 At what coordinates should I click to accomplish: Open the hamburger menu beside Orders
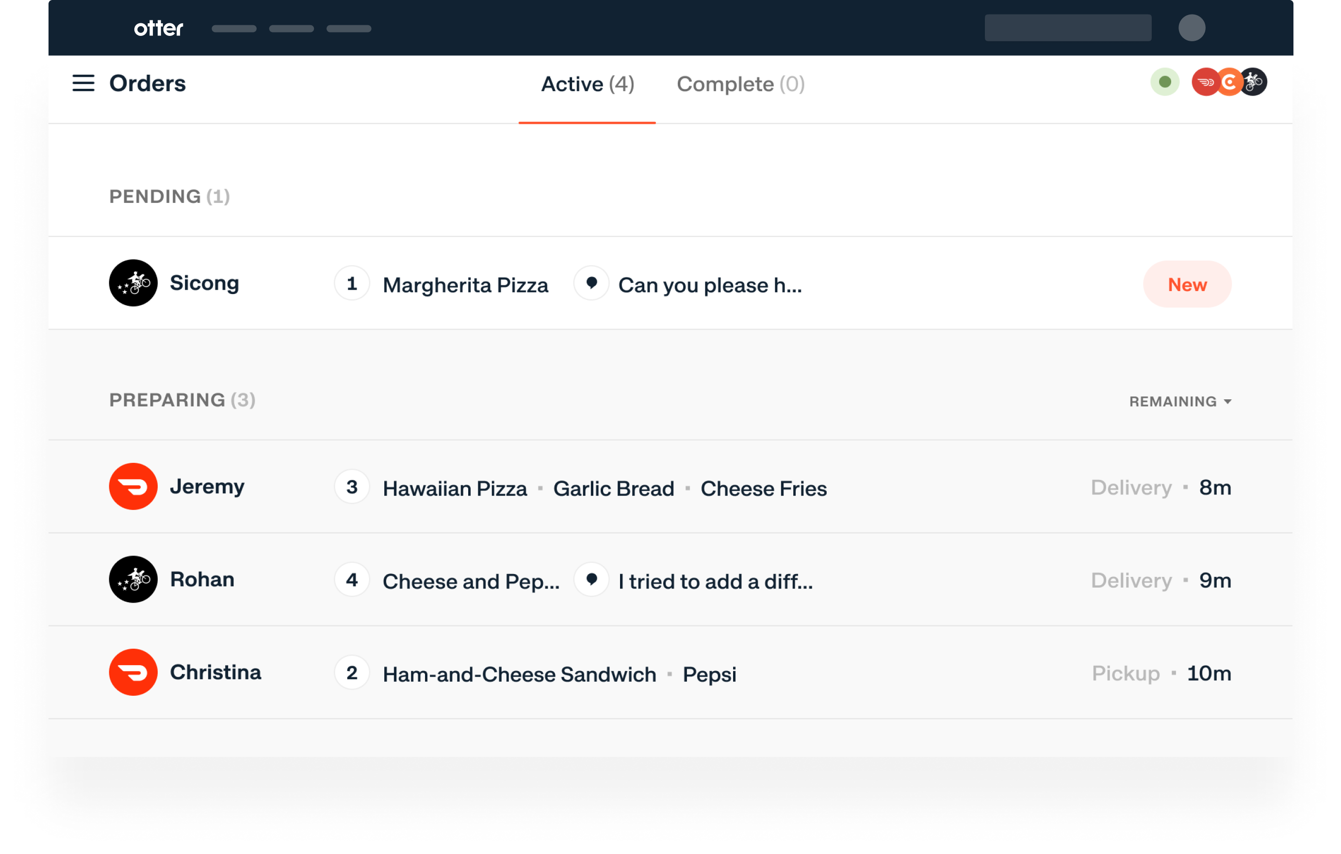point(83,83)
